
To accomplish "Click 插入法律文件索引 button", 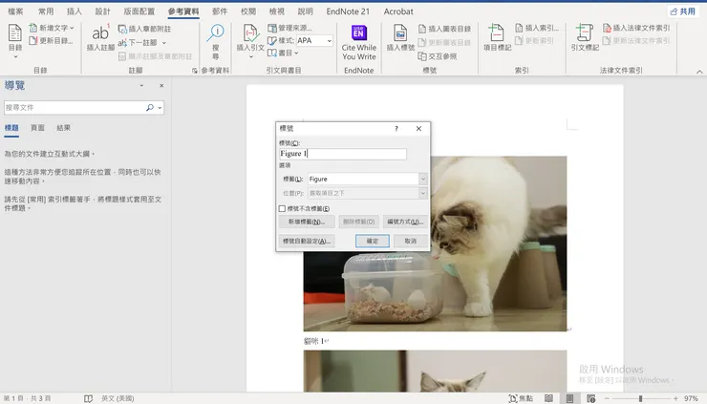I will pos(636,28).
